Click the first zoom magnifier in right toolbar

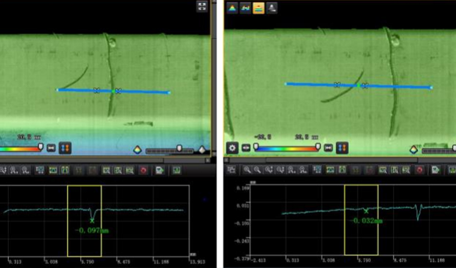click(x=247, y=170)
